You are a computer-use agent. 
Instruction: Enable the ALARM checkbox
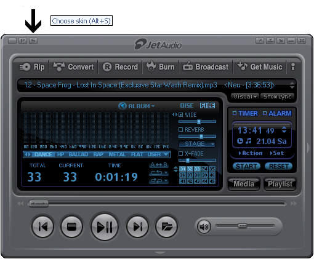(265, 113)
